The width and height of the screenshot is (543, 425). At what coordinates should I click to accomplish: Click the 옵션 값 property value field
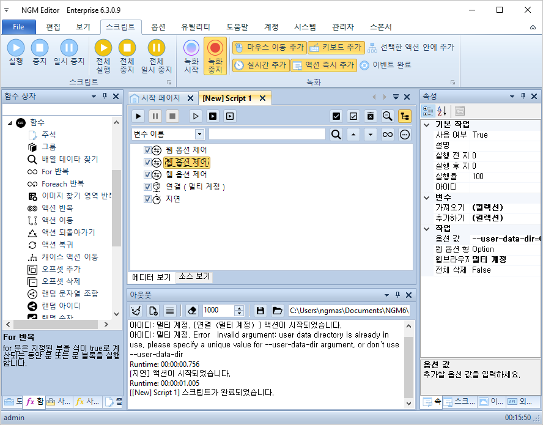tap(505, 239)
